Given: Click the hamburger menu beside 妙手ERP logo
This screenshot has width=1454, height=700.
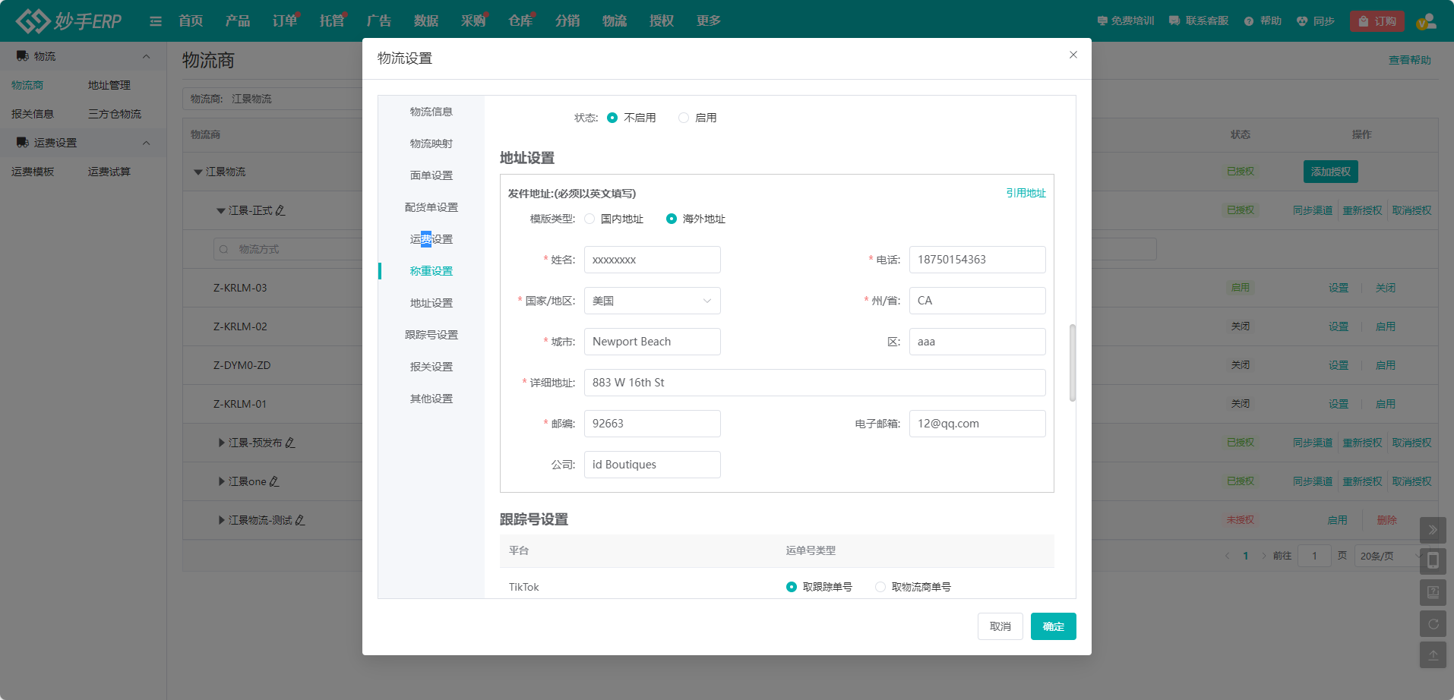Looking at the screenshot, I should [x=156, y=20].
